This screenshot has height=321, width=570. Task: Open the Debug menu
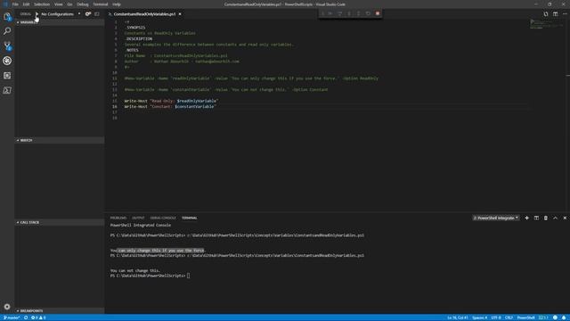83,4
